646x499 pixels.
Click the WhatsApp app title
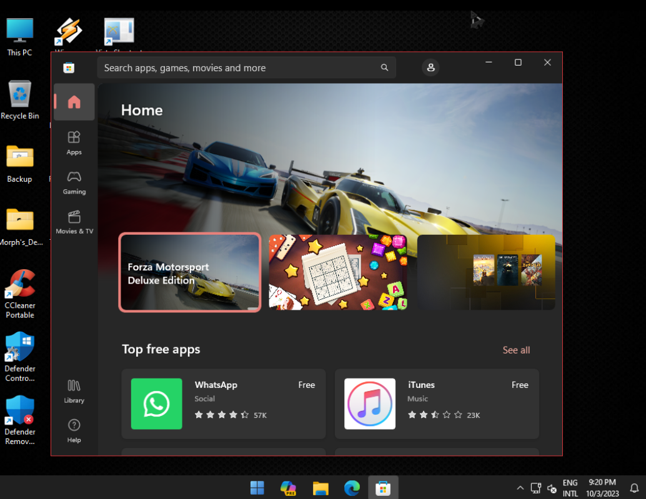(x=216, y=385)
